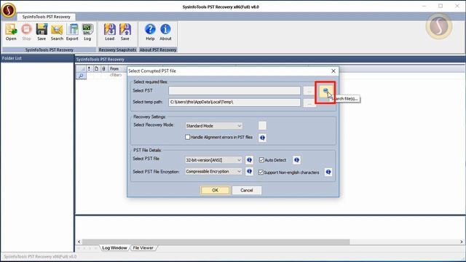Click the <filter> text under From column
The width and height of the screenshot is (466, 262).
pos(116,75)
